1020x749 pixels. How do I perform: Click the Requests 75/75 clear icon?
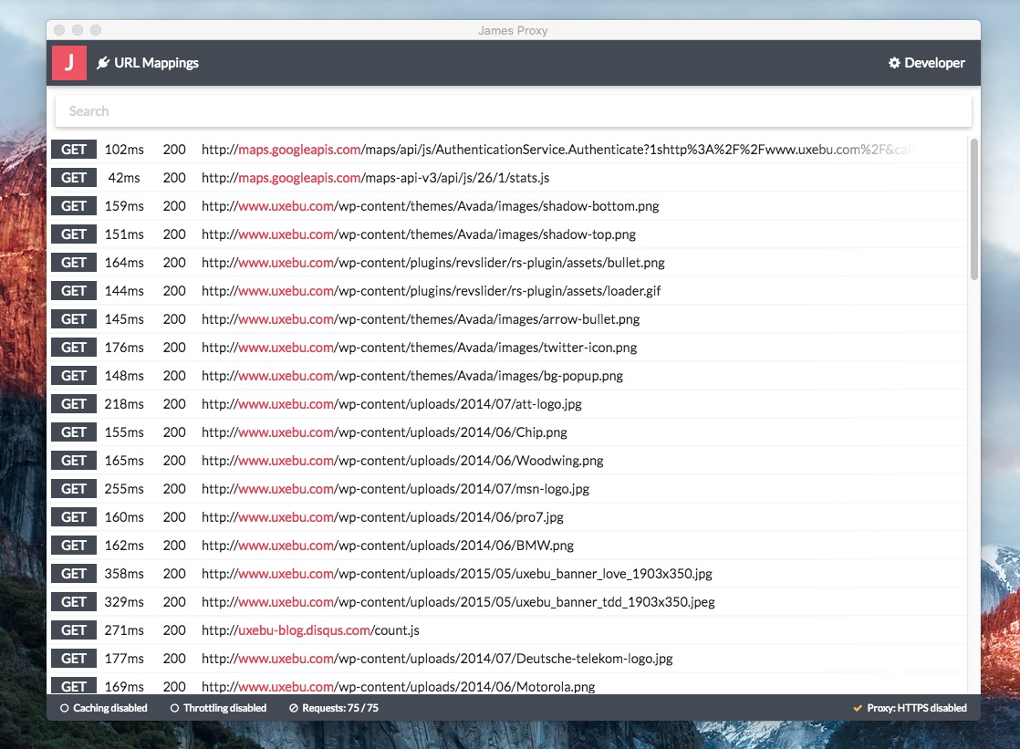coord(294,708)
